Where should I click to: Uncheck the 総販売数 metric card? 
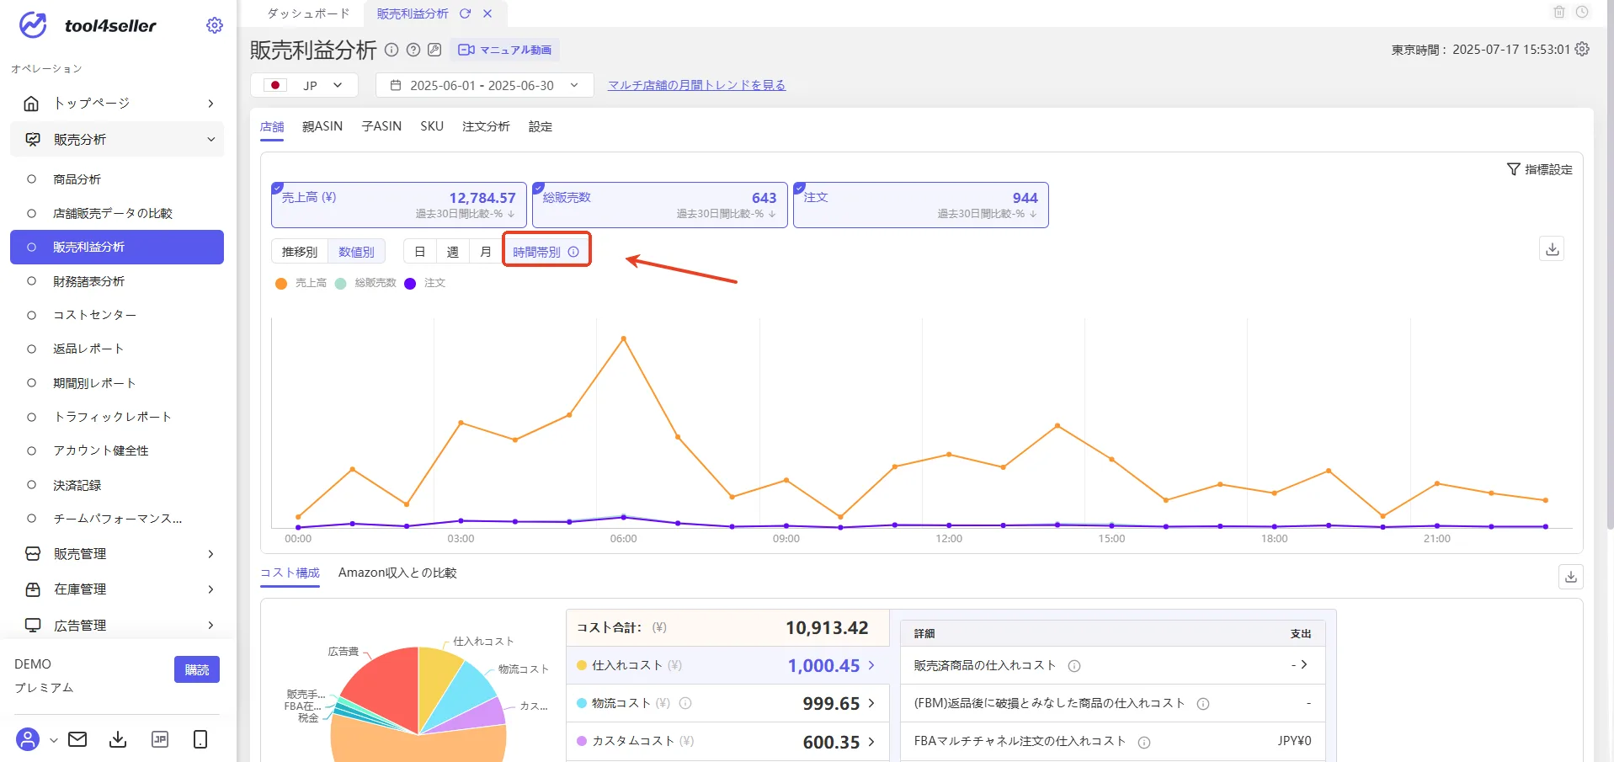(538, 188)
